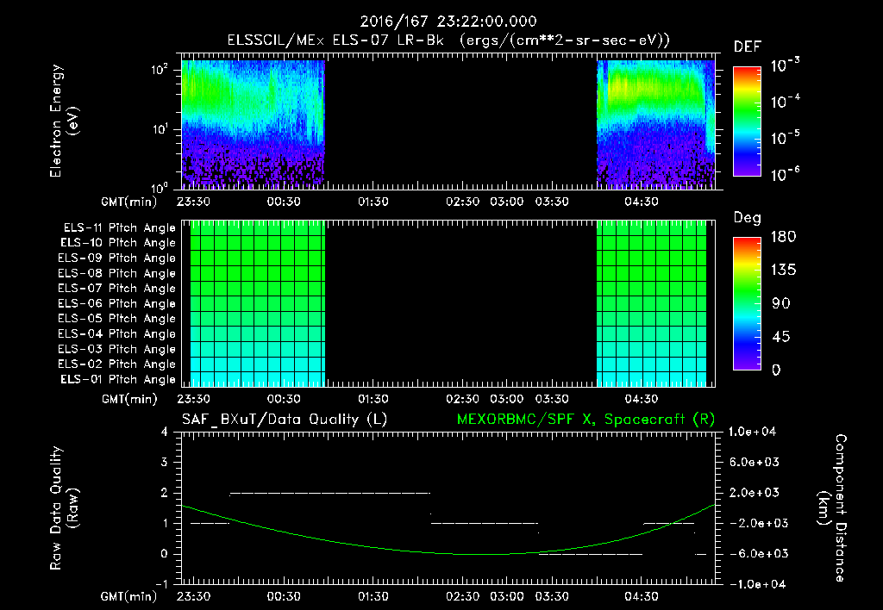Click 04:30 tick under the data quality plot
The image size is (883, 610).
click(x=642, y=596)
